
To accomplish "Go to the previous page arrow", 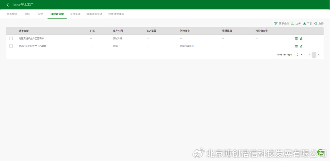I will click(309, 55).
